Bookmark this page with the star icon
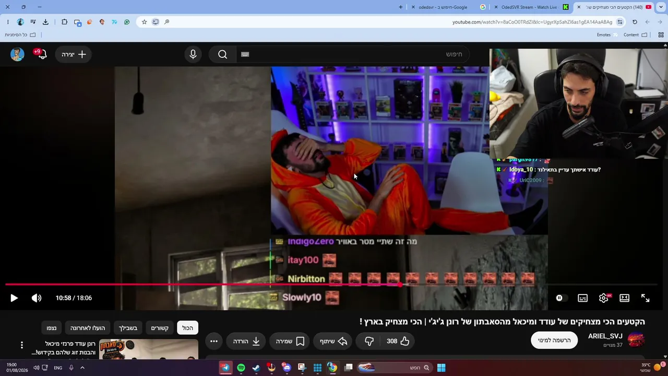Viewport: 668px width, 376px height. tap(145, 22)
